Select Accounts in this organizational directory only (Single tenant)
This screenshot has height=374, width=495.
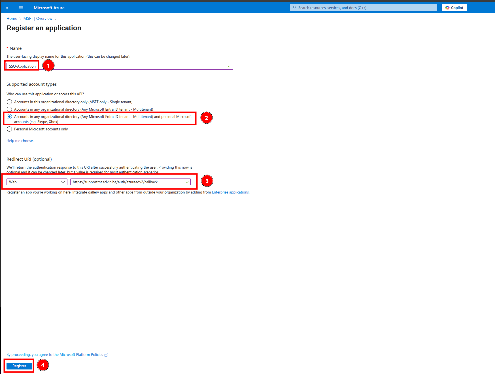pos(9,102)
